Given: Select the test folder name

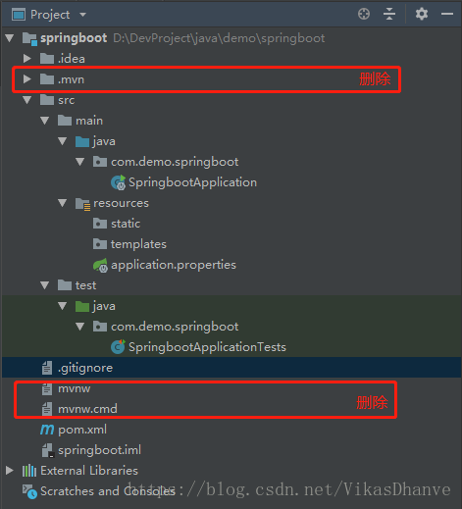Looking at the screenshot, I should click(x=86, y=285).
